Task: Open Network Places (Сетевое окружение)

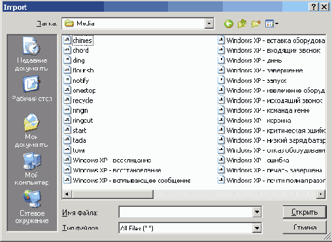Action: [32, 207]
